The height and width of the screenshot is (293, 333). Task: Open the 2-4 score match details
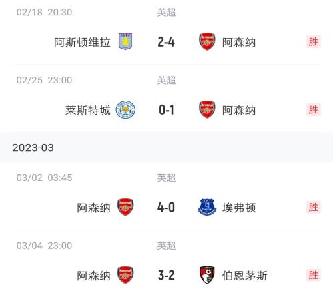[166, 42]
